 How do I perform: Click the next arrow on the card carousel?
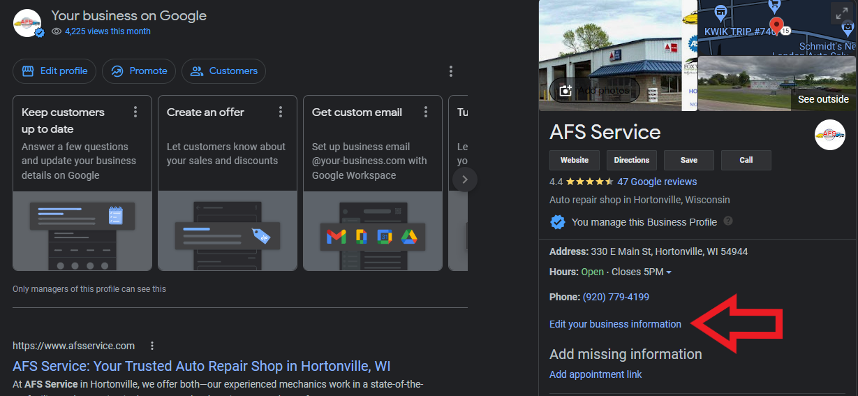click(x=465, y=179)
